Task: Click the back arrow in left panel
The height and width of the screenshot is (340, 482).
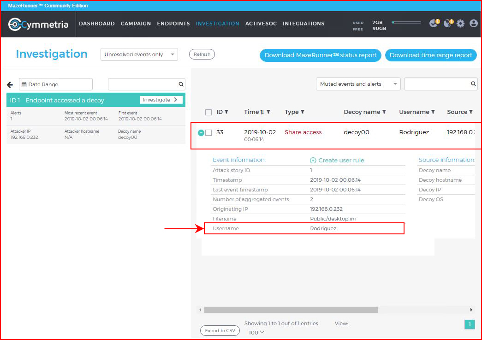Action: pos(10,84)
